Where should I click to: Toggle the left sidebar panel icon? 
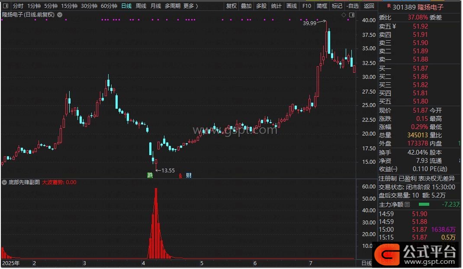[5, 6]
